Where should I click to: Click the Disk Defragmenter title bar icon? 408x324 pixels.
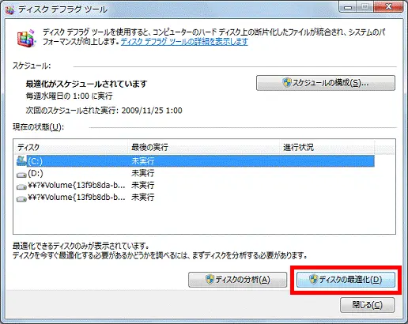9,10
